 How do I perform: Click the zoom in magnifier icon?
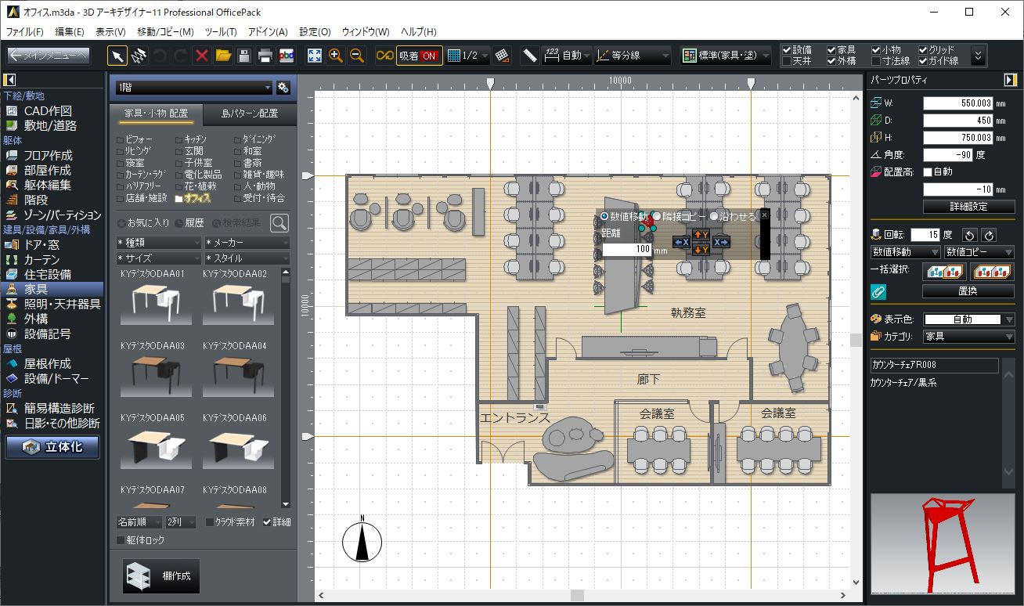click(x=336, y=56)
